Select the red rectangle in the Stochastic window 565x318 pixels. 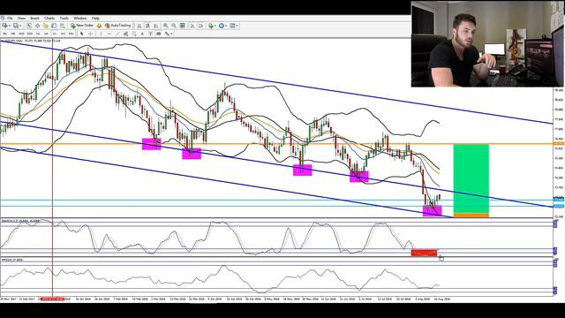424,253
